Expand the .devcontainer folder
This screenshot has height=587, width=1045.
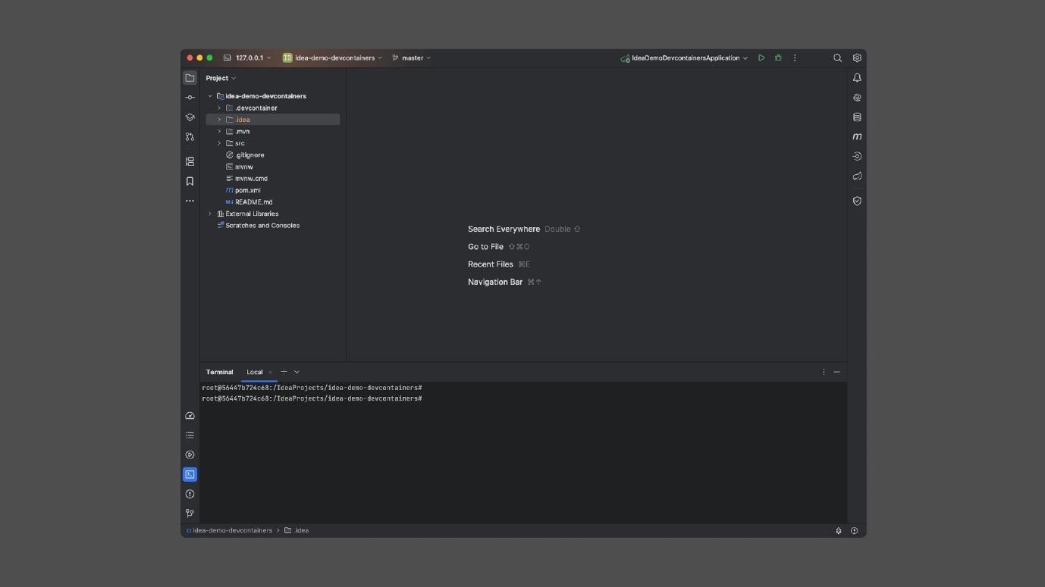[219, 108]
